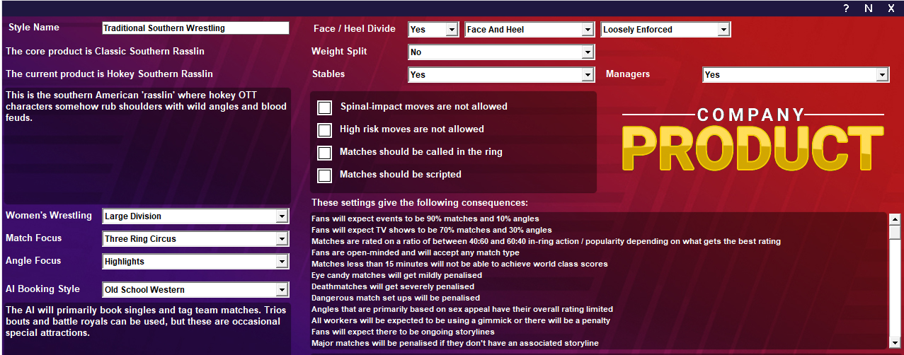Screen dimensions: 904x355
Task: Open the 'Loosely Enforced' dropdown
Action: pyautogui.click(x=665, y=30)
